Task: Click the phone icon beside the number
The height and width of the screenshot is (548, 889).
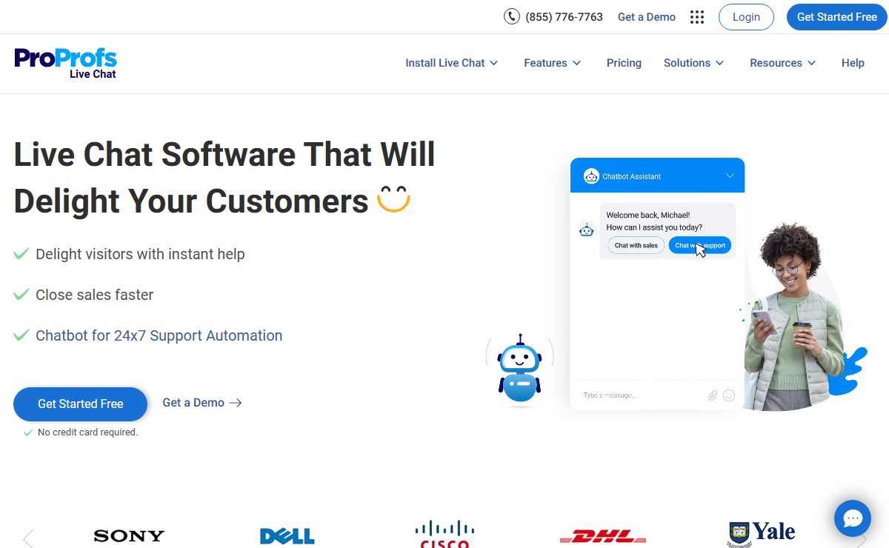Action: click(511, 16)
